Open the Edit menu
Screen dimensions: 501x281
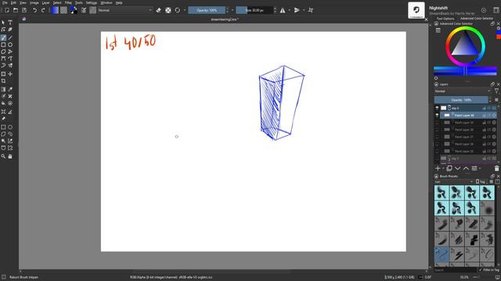(13, 2)
